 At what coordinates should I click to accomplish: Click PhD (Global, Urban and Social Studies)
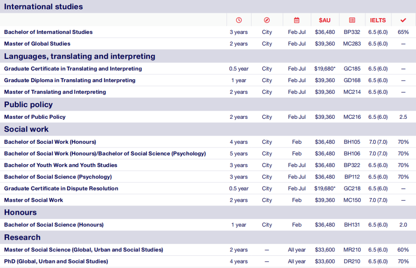[x=56, y=261]
